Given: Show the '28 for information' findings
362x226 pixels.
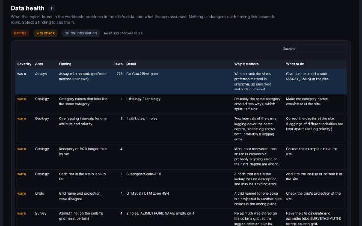Looking at the screenshot, I should pos(81,33).
